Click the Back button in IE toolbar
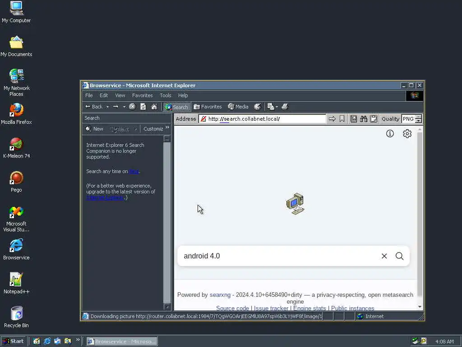This screenshot has width=462, height=347. pyautogui.click(x=94, y=107)
